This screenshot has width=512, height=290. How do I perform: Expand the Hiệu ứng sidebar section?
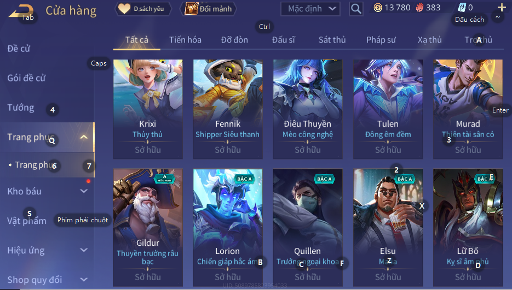(84, 250)
